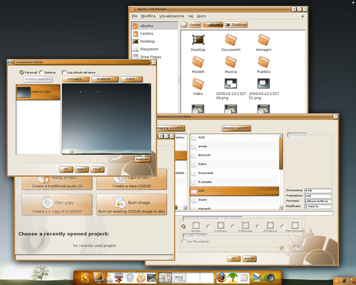This screenshot has height=285, width=356.
Task: Click the wrench tools icon in the system tray
Action: (x=353, y=281)
